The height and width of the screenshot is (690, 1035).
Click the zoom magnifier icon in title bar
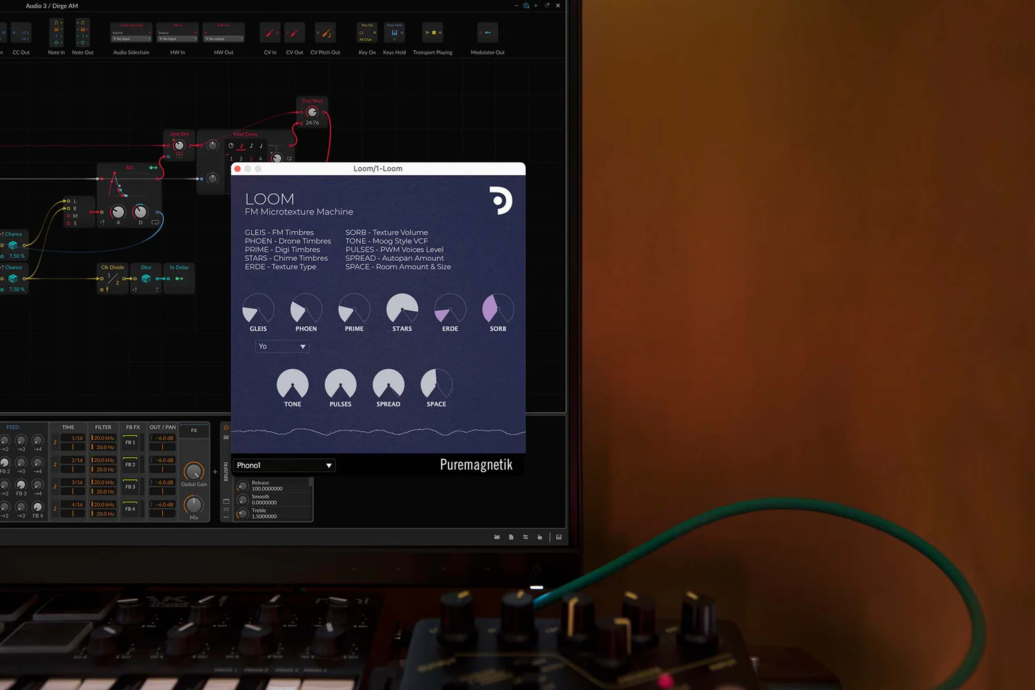(526, 6)
